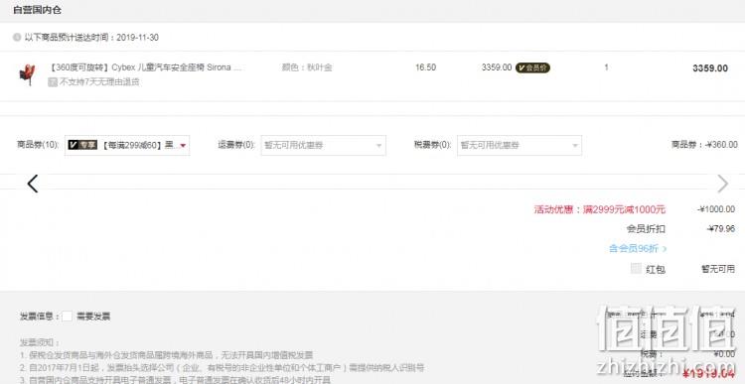Screen dimensions: 745x384
Task: Click the coupon discount -¥360.00
Action: [721, 145]
